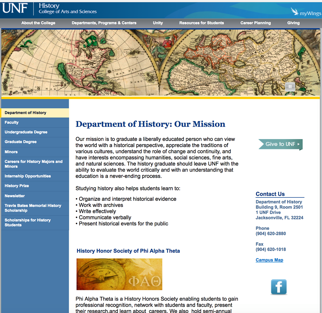Select the Giving menu item
Viewport: 322px width, 313px height.
(x=293, y=23)
